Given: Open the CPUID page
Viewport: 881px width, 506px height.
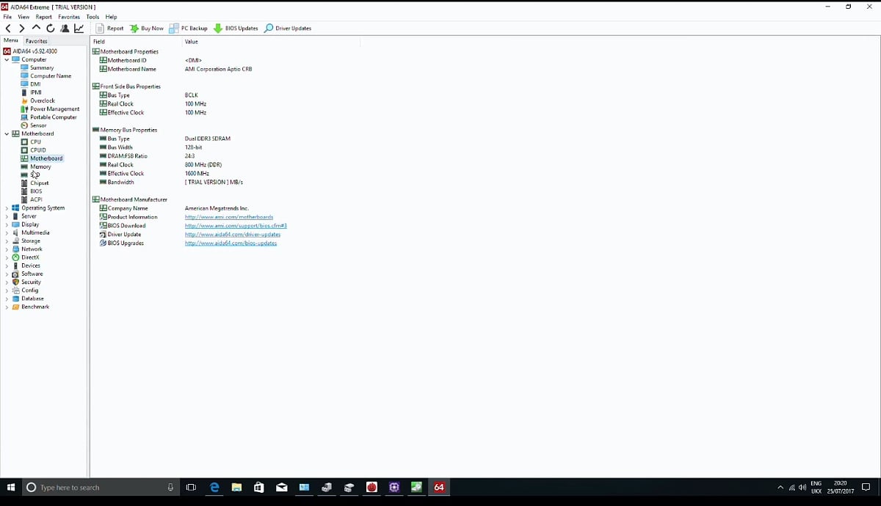Looking at the screenshot, I should pos(38,150).
